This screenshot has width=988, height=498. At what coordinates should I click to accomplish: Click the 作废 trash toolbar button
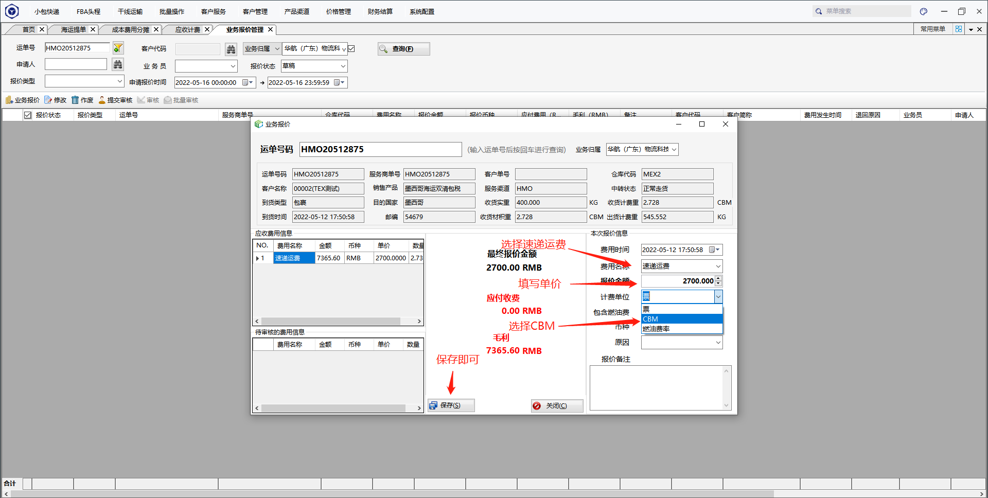[82, 100]
